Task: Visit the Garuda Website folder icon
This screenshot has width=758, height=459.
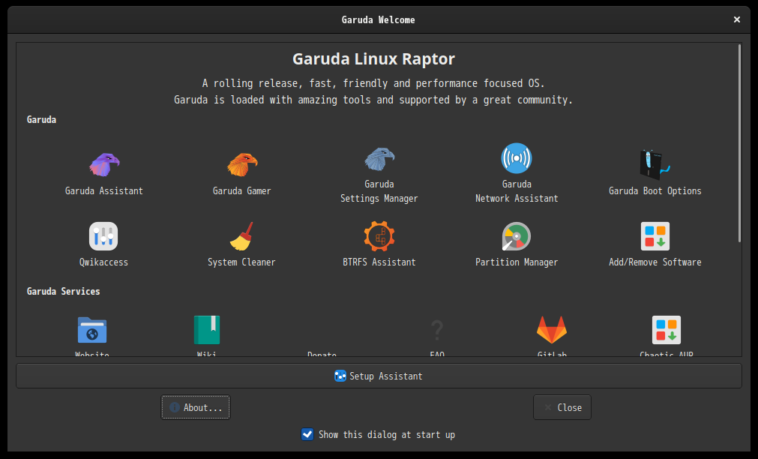Action: pos(92,330)
